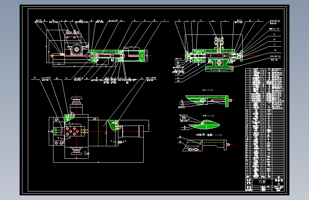Select the green handwheel at right of top-right view
The width and height of the screenshot is (309, 200).
241,56
